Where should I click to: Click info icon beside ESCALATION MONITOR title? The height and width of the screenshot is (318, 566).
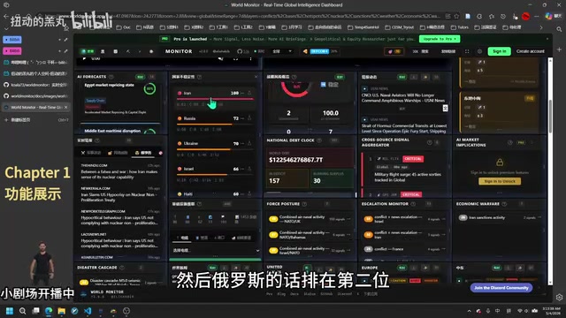click(x=413, y=204)
